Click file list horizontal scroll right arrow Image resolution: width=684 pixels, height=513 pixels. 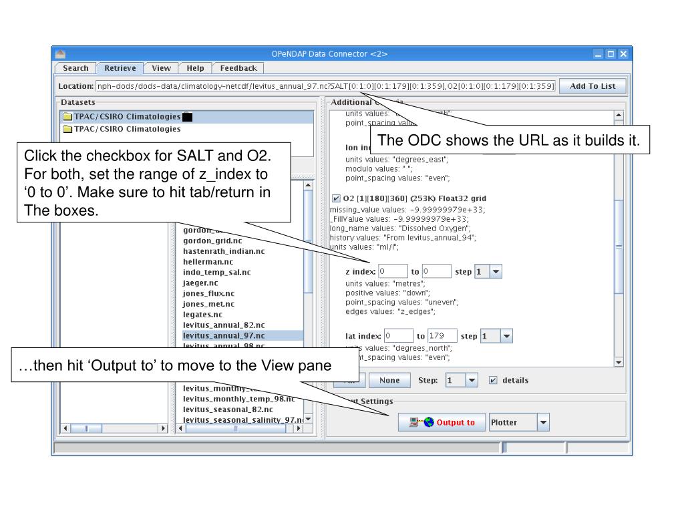pyautogui.click(x=299, y=428)
